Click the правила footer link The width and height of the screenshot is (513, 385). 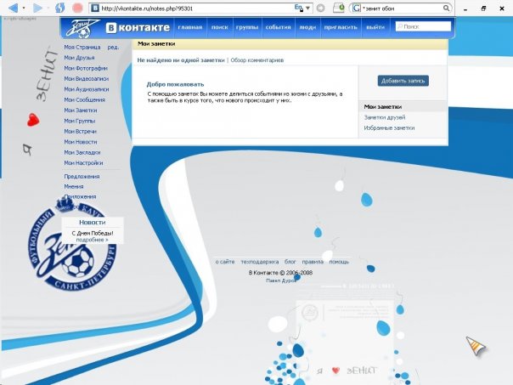coord(313,262)
